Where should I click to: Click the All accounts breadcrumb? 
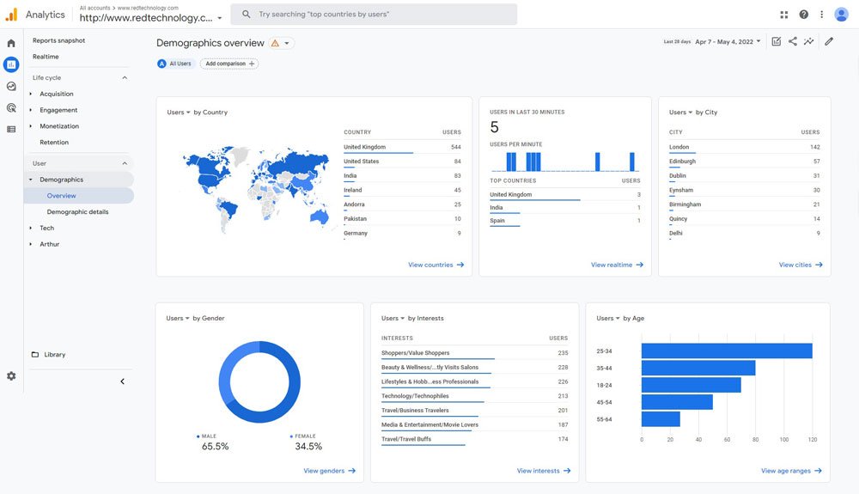[x=94, y=9]
